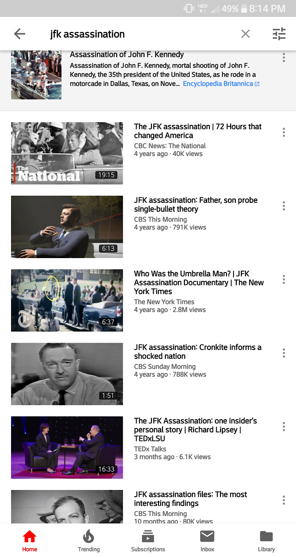Open search filters icon

279,33
